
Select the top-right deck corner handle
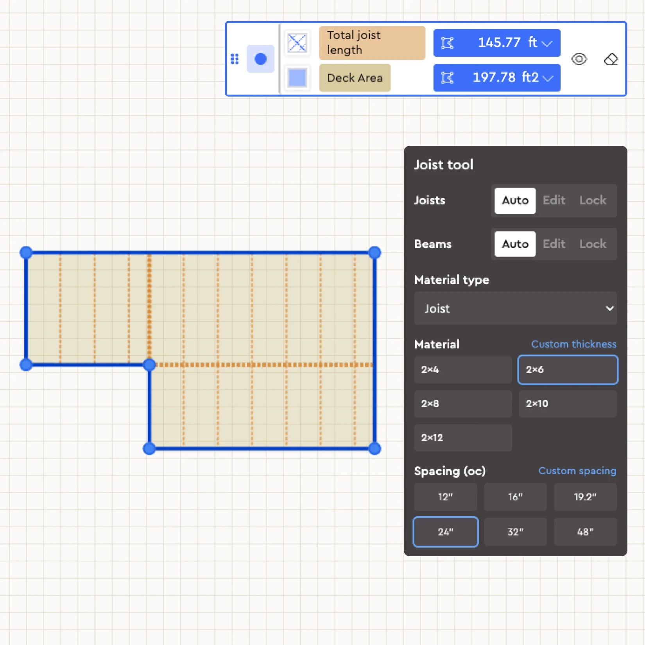[374, 253]
